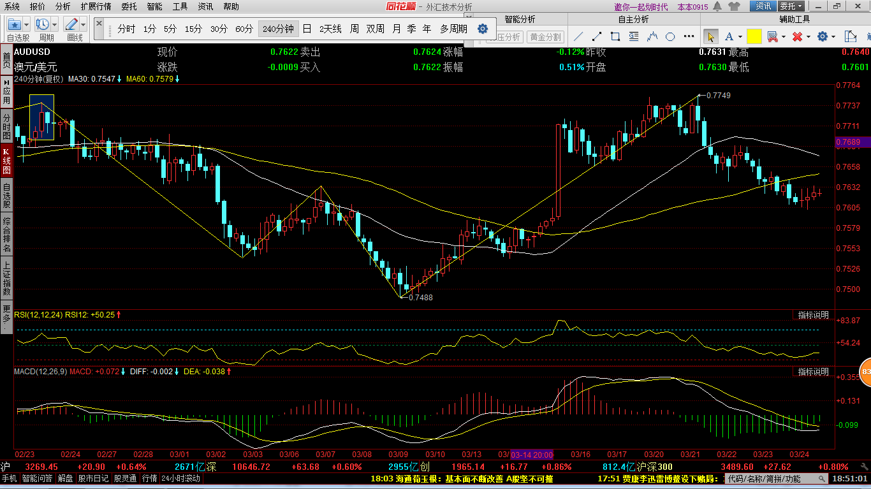Select the 240分钟 period
Viewport: 871px width, 489px height.
[278, 29]
